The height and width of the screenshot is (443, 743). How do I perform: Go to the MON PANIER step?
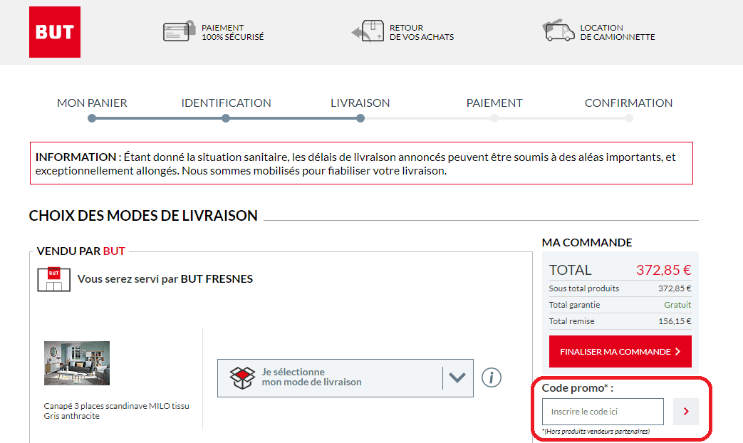tap(93, 103)
